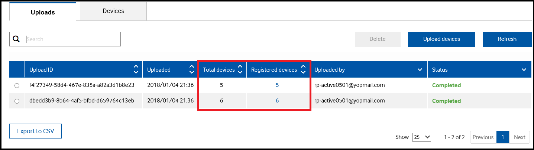The height and width of the screenshot is (150, 534).
Task: Expand the Status filter dropdown
Action: (x=524, y=70)
